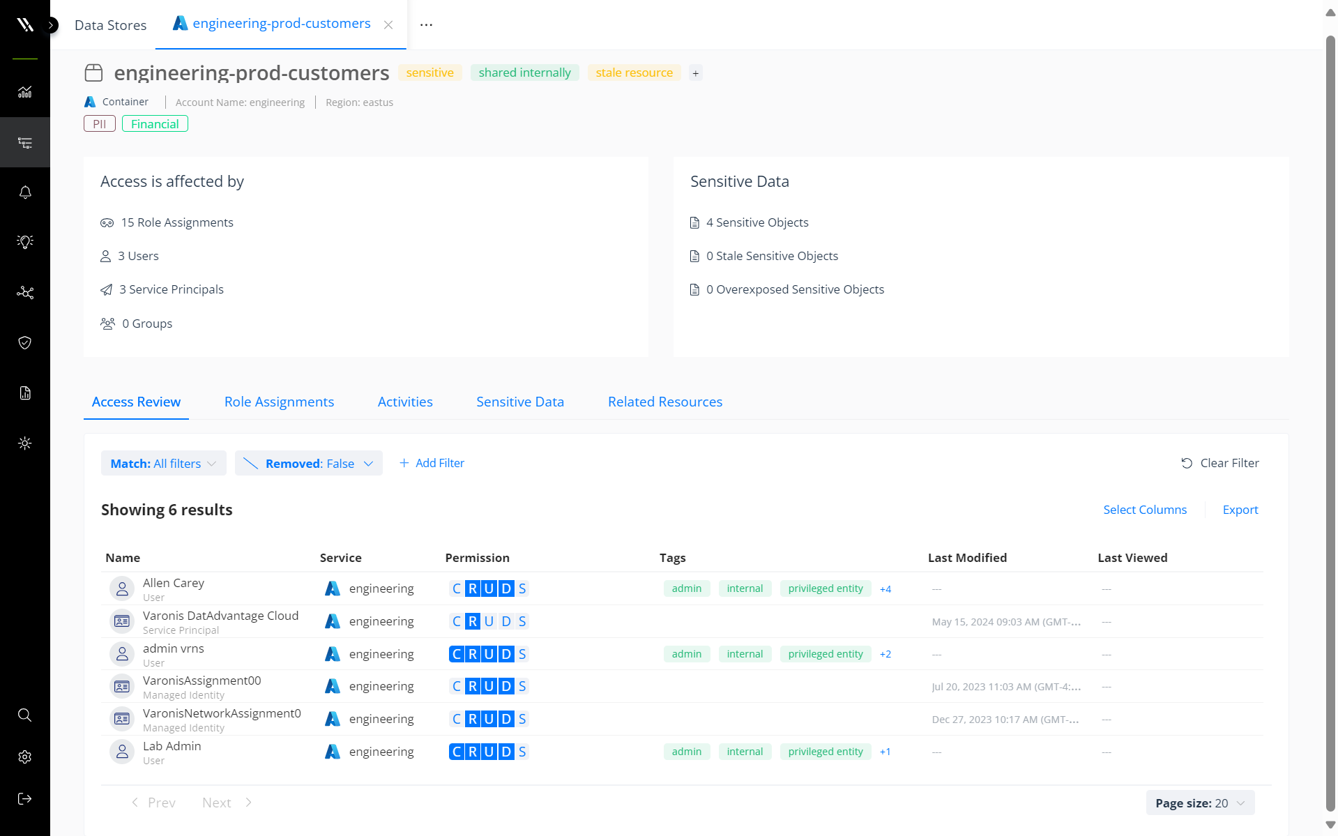
Task: Click Azure icon in Allen Carey row
Action: 333,588
